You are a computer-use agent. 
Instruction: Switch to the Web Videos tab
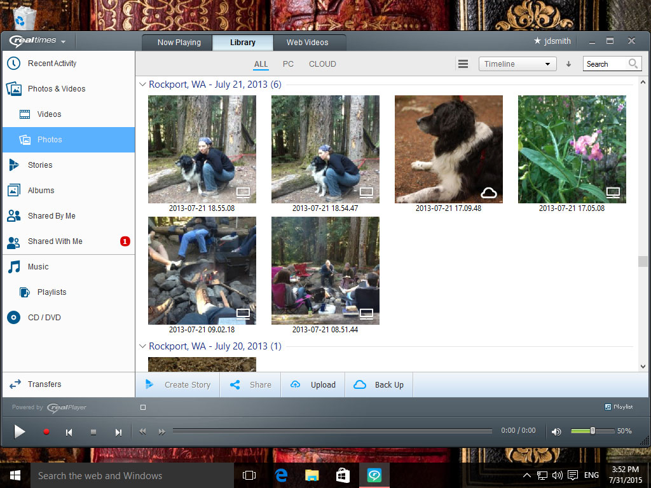point(307,43)
